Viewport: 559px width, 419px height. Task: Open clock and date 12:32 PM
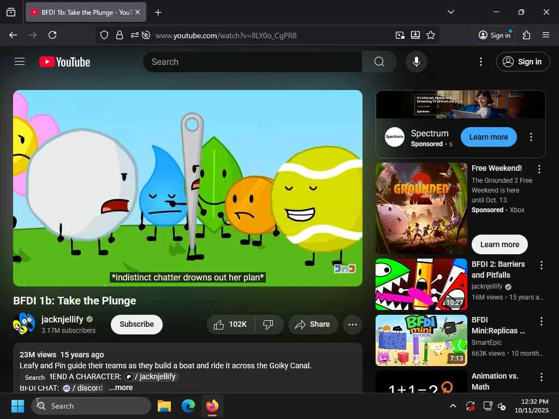(x=532, y=406)
